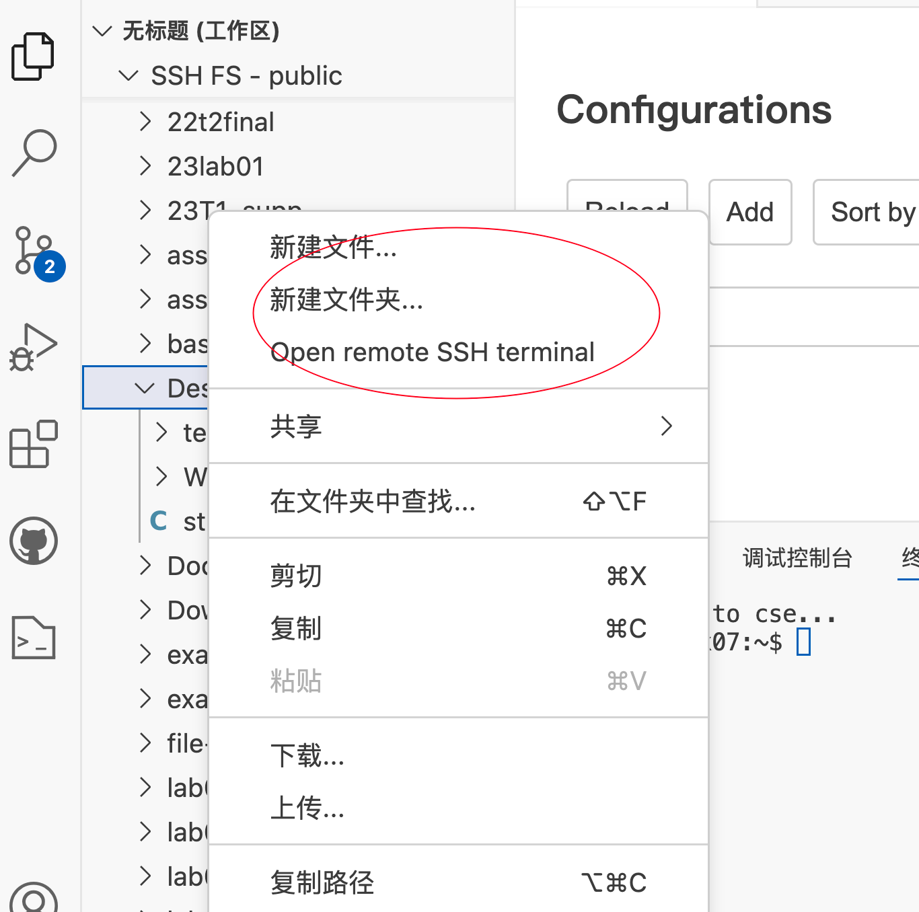Expand the W subfolder under Des
This screenshot has height=912, width=919.
click(x=161, y=477)
